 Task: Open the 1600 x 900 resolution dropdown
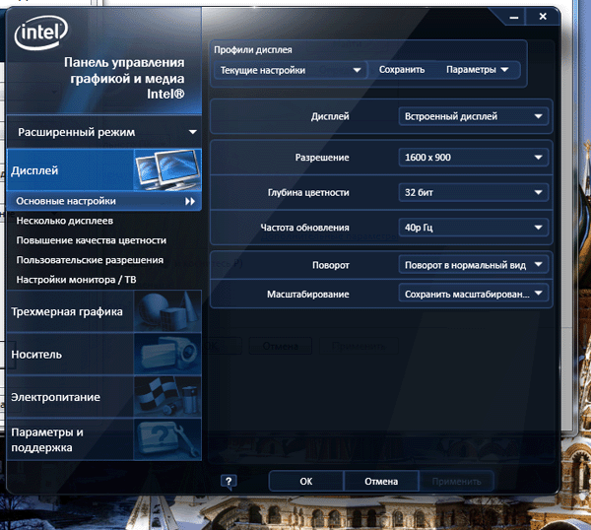point(474,158)
